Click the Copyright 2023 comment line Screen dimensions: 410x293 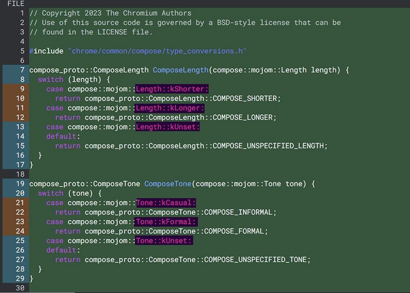click(110, 13)
